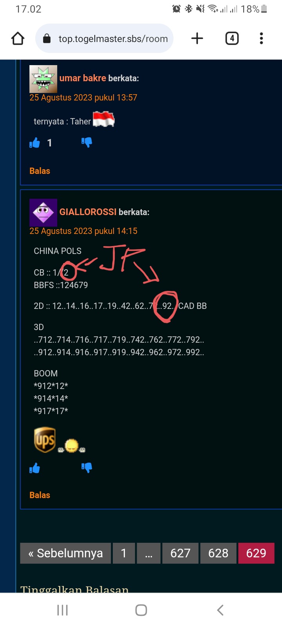Jump to comment page 627
This screenshot has height=628, width=282.
180,553
